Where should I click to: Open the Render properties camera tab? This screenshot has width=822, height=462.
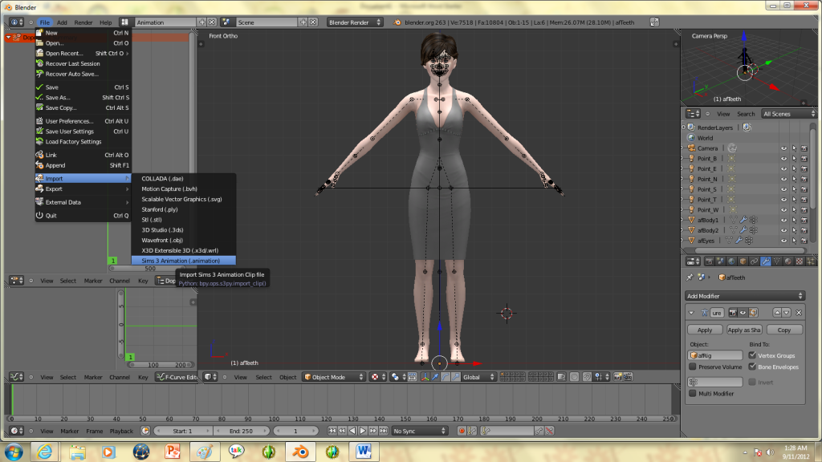pos(709,261)
